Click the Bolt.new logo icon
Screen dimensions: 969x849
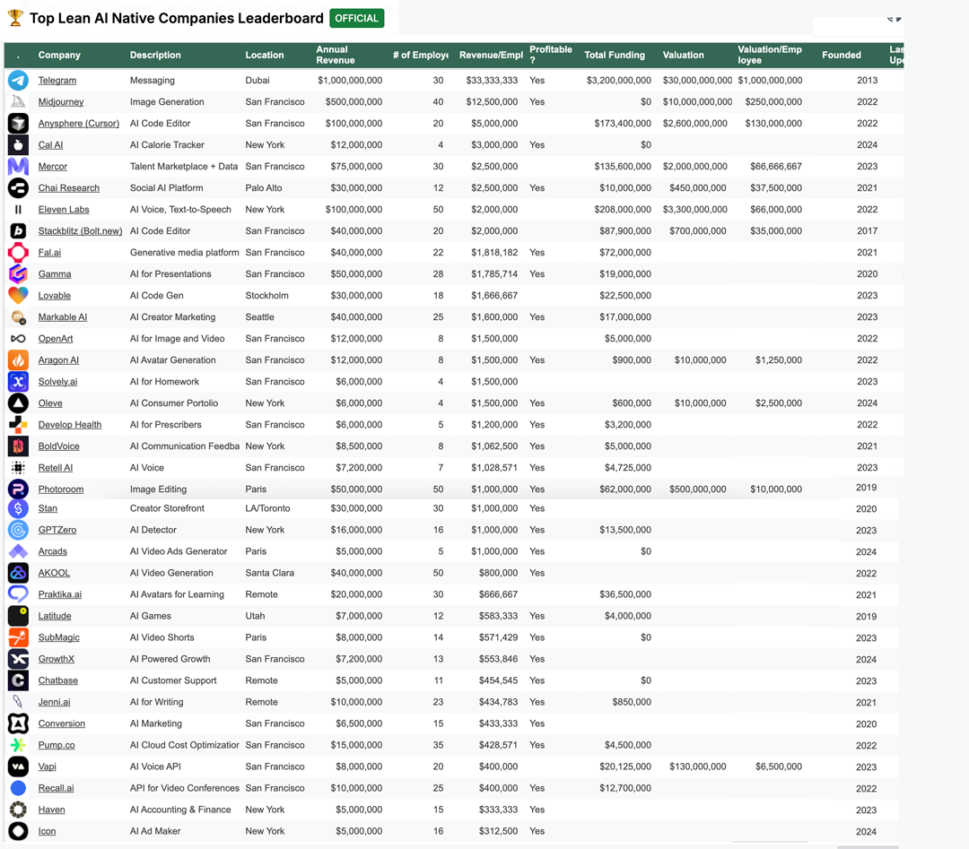(x=18, y=231)
